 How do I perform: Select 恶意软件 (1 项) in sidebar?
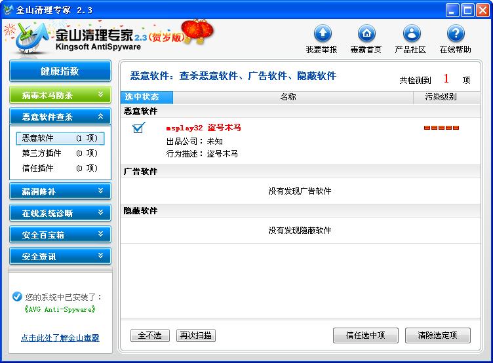click(60, 138)
